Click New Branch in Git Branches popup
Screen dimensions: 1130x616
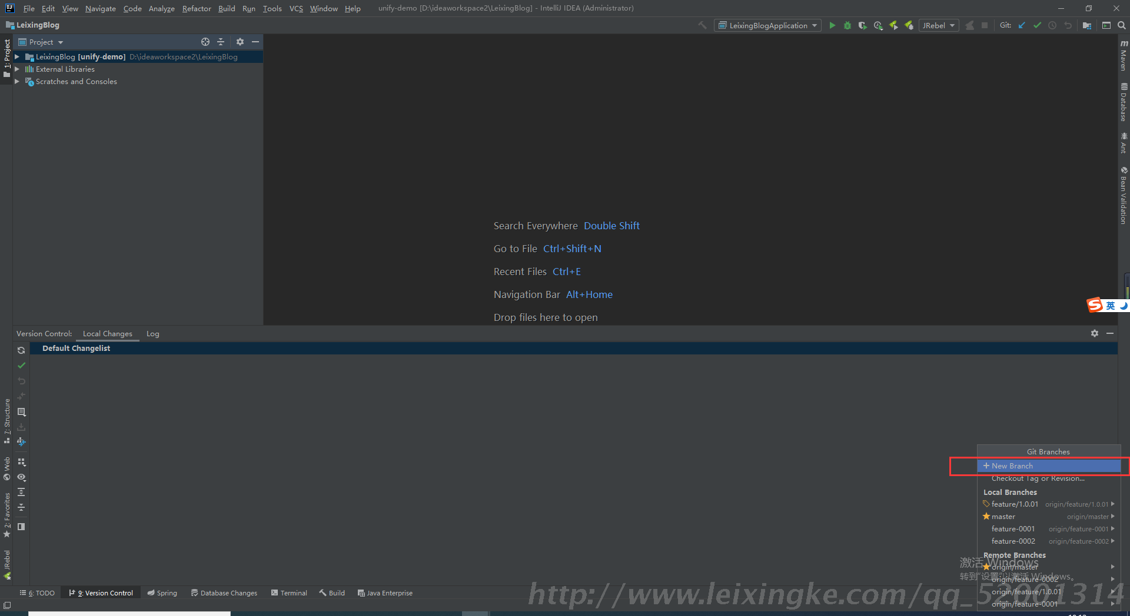[1012, 466]
